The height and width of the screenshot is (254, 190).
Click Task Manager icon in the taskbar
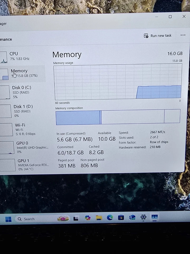[x=155, y=217]
